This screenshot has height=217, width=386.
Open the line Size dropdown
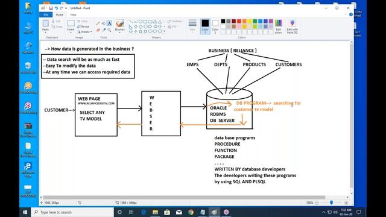point(192,27)
